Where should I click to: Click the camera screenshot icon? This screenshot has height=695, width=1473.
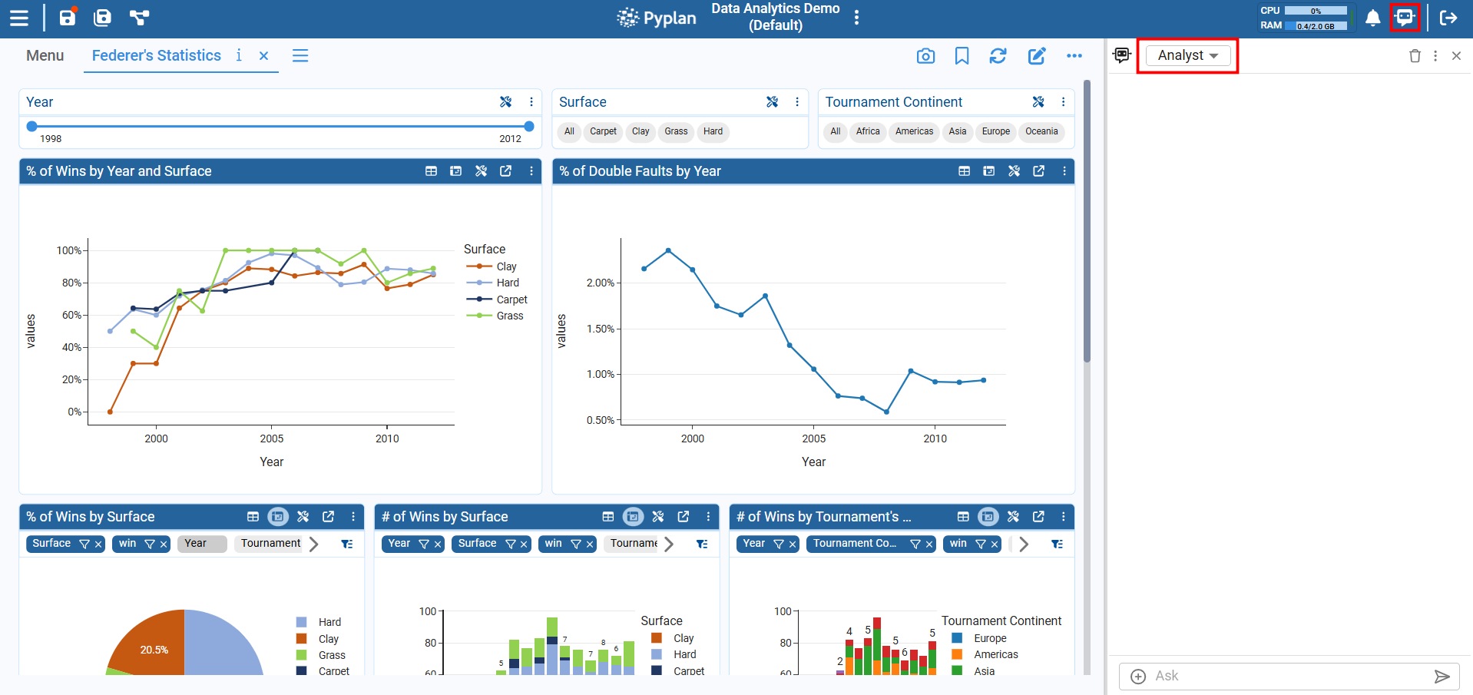point(925,56)
